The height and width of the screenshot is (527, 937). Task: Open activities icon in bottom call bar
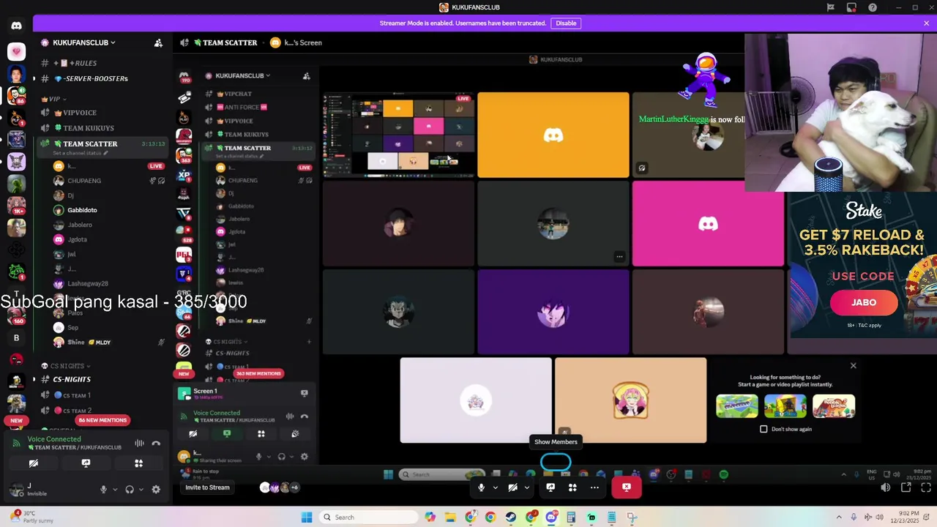[x=572, y=487]
